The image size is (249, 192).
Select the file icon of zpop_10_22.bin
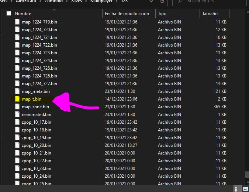pyautogui.click(x=17, y=160)
